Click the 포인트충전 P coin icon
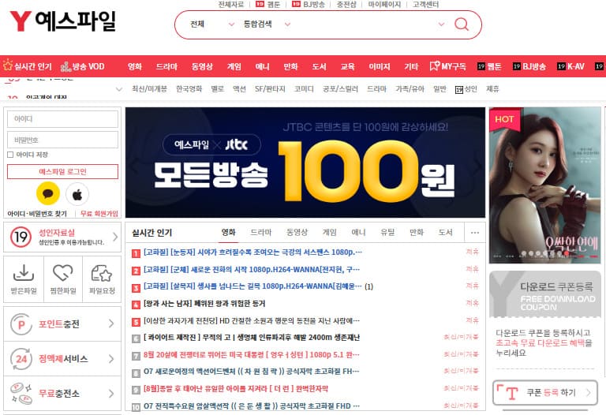Viewport: 606px width, 415px height. [21, 323]
